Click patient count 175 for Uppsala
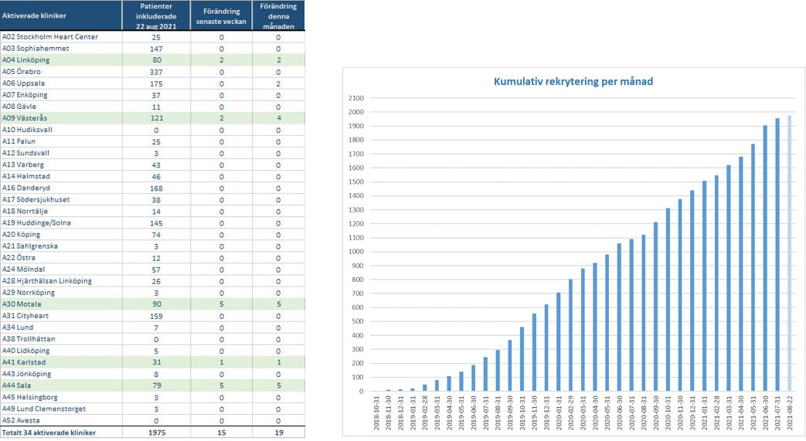The height and width of the screenshot is (441, 806). click(156, 83)
